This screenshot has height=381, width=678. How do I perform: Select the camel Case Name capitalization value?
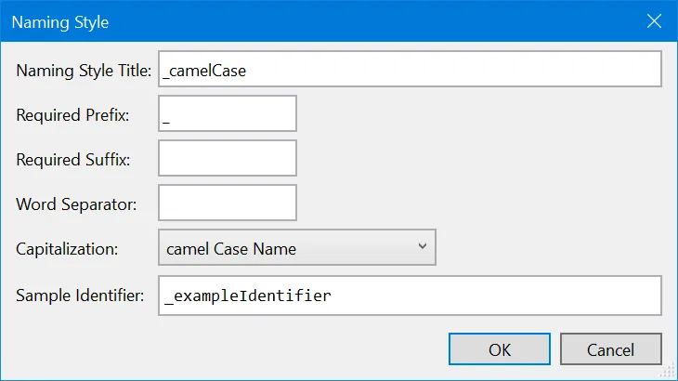tap(231, 249)
